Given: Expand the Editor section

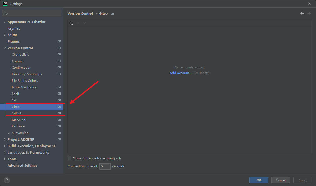Looking at the screenshot, I should point(5,35).
